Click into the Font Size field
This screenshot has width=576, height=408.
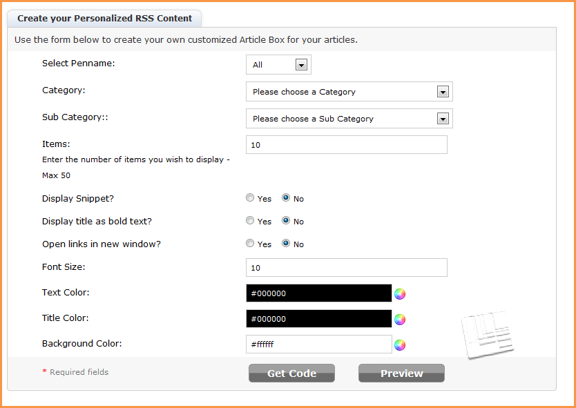[346, 267]
